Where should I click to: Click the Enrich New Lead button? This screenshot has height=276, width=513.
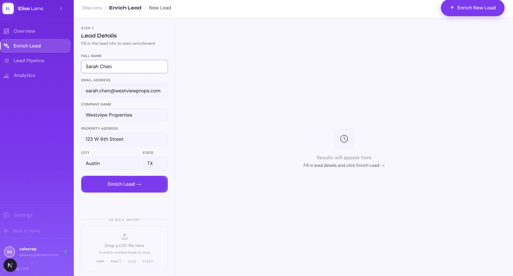coord(472,8)
